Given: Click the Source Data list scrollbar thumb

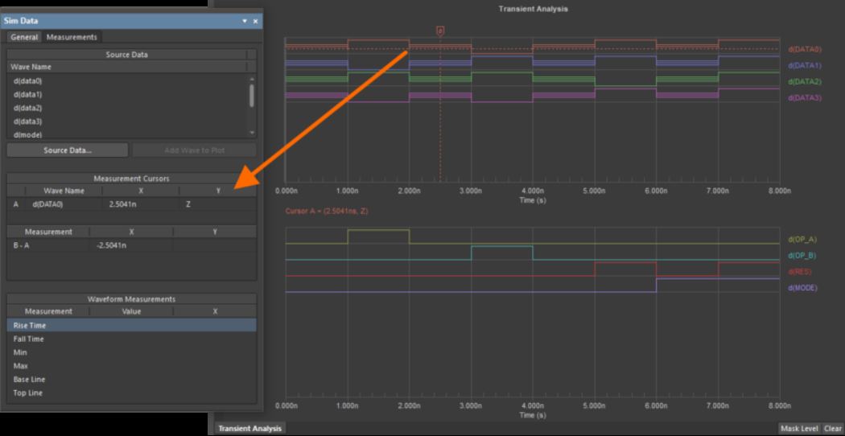Looking at the screenshot, I should (252, 95).
